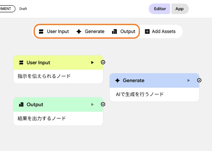
Task: Click the Output label in the toolbar
Action: [x=128, y=31]
